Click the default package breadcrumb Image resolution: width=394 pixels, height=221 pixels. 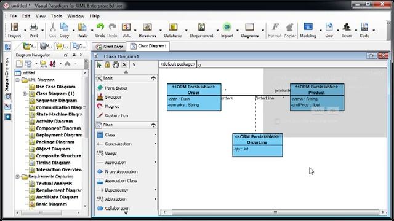pyautogui.click(x=178, y=64)
